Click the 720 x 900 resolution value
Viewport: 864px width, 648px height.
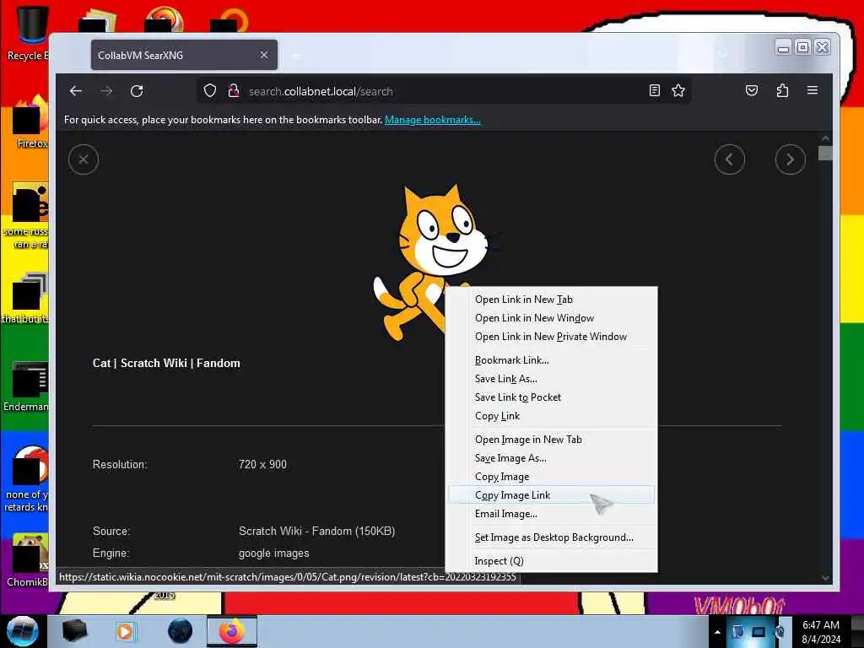pyautogui.click(x=262, y=465)
